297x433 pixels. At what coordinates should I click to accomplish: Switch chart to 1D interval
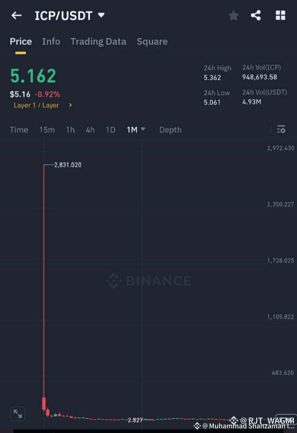tap(111, 130)
